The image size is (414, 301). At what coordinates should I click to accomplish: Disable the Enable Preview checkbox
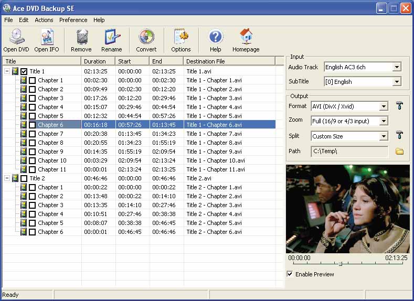(290, 274)
